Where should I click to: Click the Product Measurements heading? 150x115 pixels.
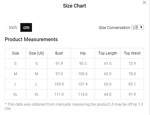pos(31,40)
